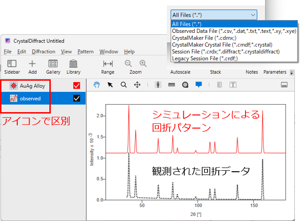The image size is (300, 221).
Task: Toggle the AuAg Alloy red checkbox
Action: click(x=77, y=86)
